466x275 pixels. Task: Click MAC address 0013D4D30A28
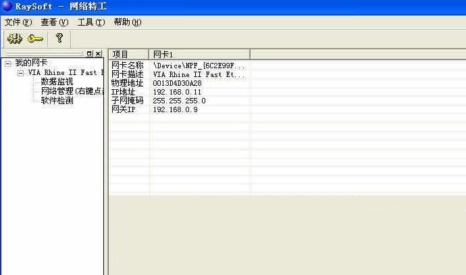[177, 83]
